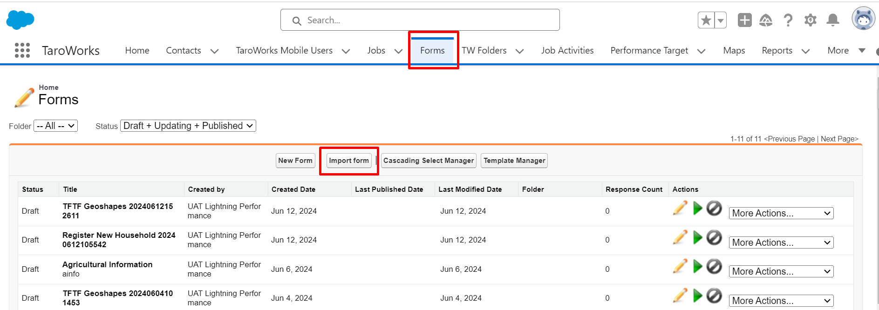Open the Global Actions plus icon

coord(744,20)
